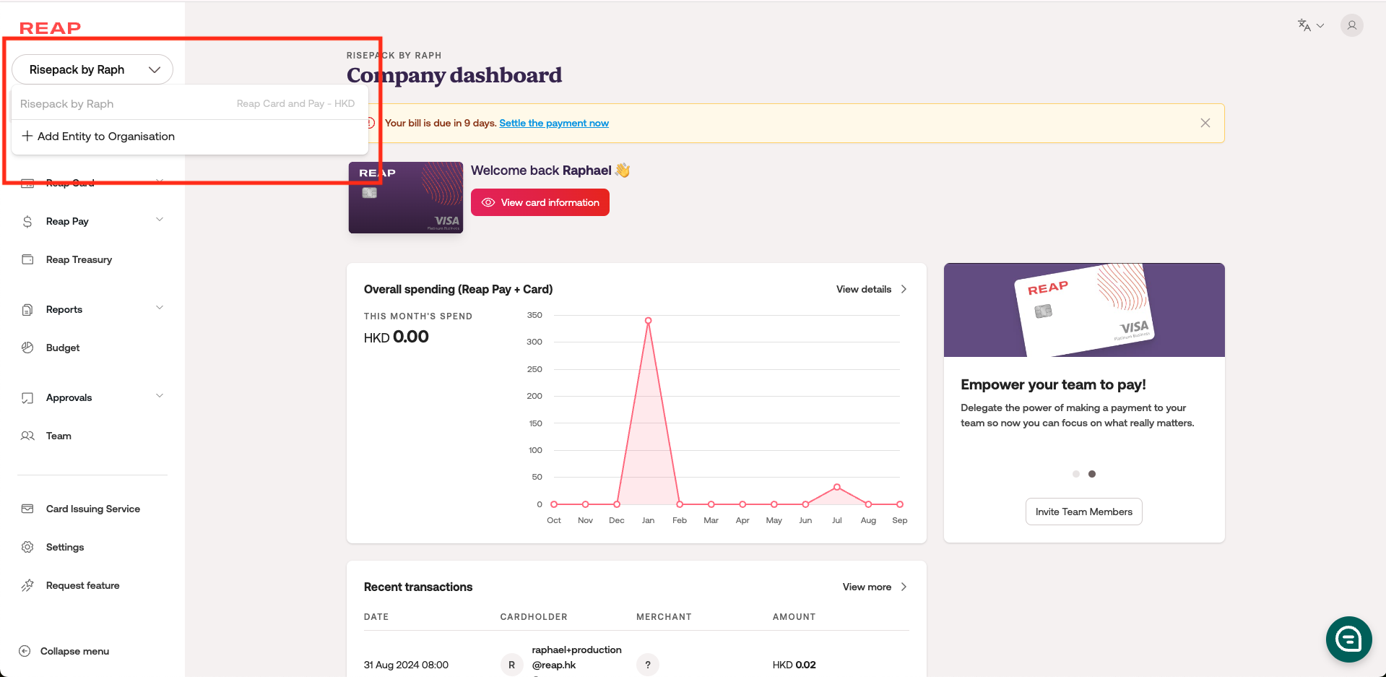Click Settle the payment now link
This screenshot has height=677, width=1386.
click(553, 124)
